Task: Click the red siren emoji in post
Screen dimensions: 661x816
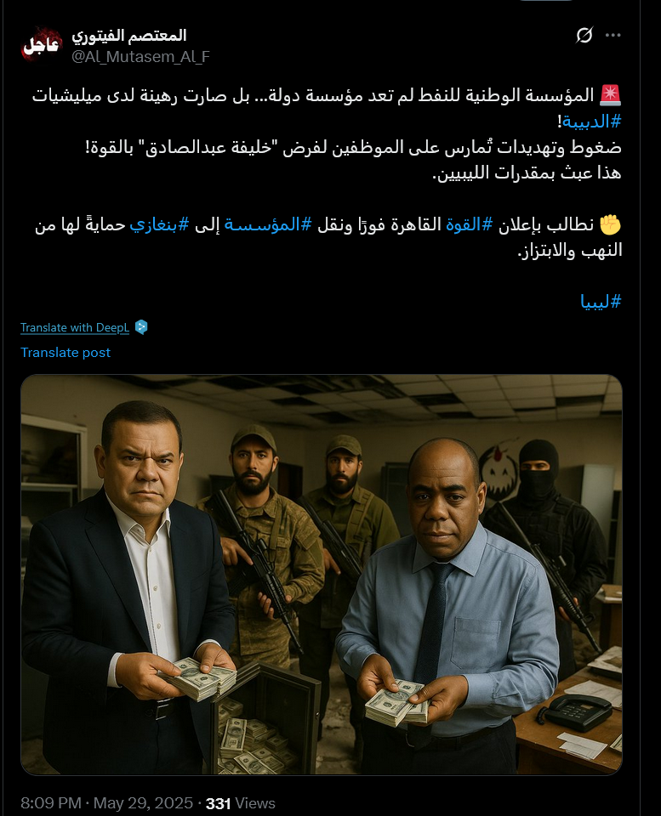Action: 610,95
